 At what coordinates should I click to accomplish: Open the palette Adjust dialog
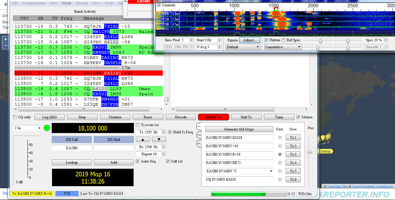click(x=250, y=40)
